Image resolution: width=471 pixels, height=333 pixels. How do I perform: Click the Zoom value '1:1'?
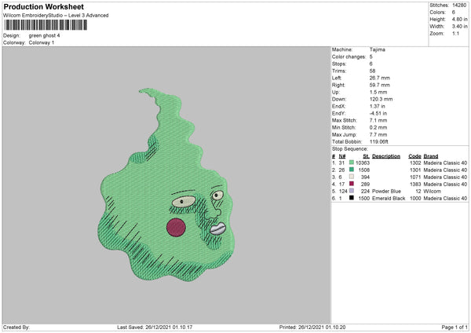point(455,34)
